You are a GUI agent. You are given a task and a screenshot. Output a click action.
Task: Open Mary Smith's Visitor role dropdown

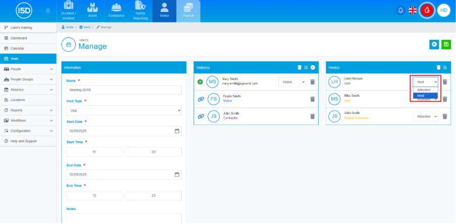(x=292, y=82)
